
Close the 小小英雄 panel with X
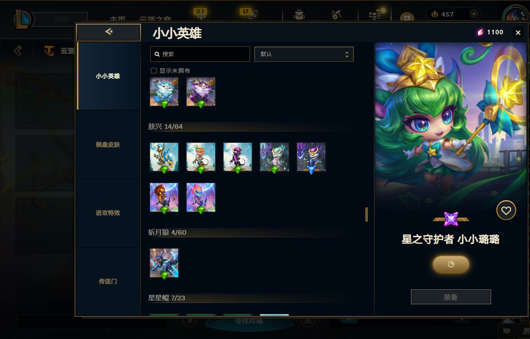518,33
